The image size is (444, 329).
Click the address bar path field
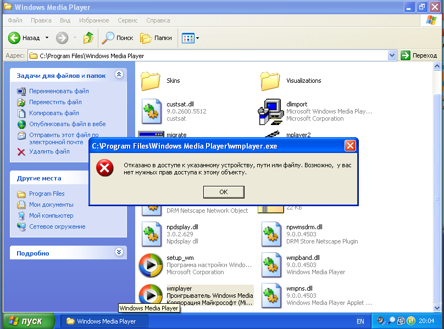(208, 56)
